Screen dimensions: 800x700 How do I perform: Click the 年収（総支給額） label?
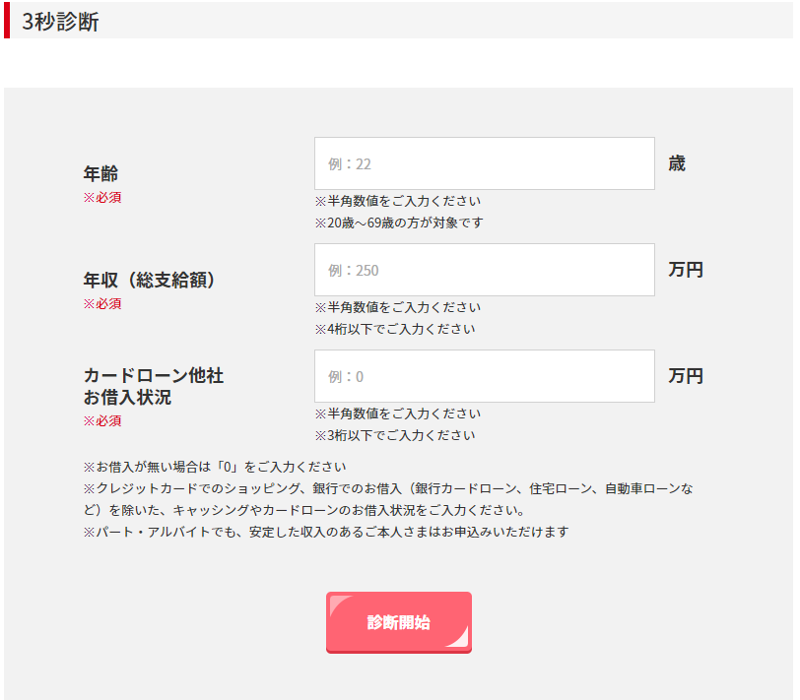(149, 280)
